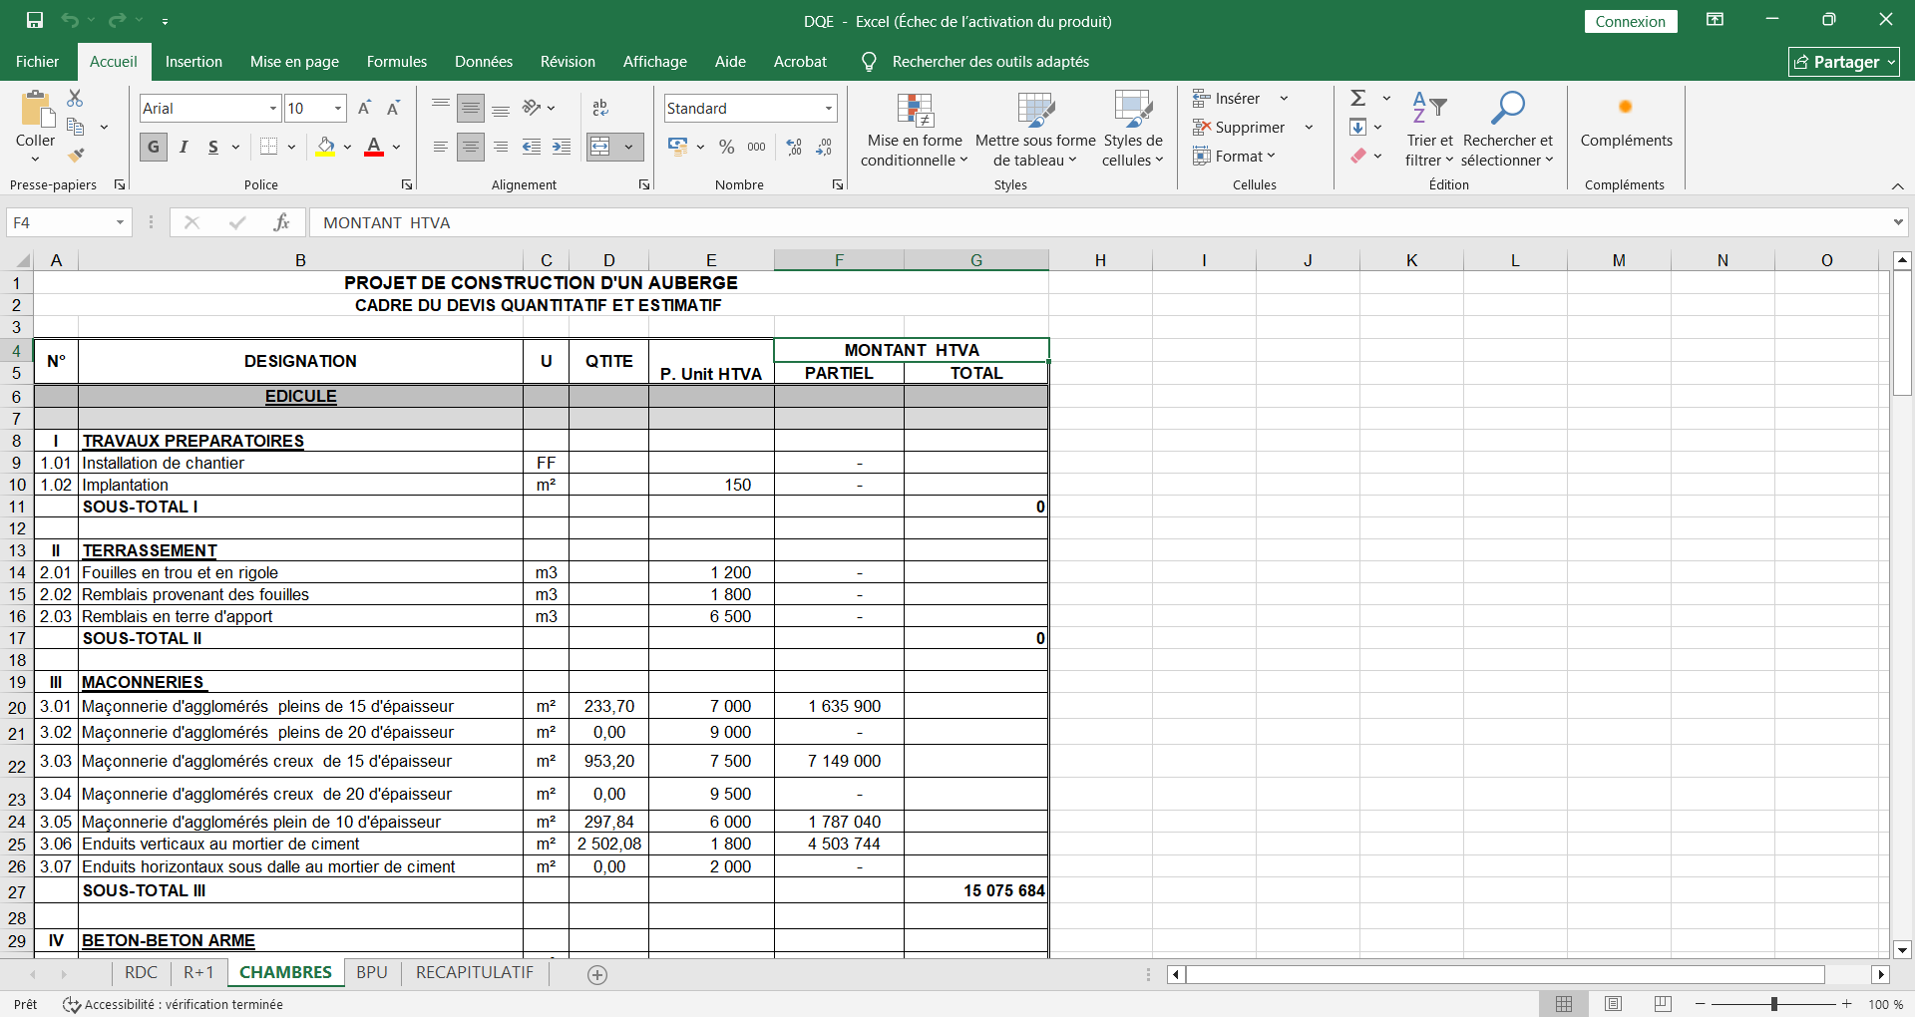Toggle italic formatting I button
Viewport: 1915px width, 1017px height.
184,147
